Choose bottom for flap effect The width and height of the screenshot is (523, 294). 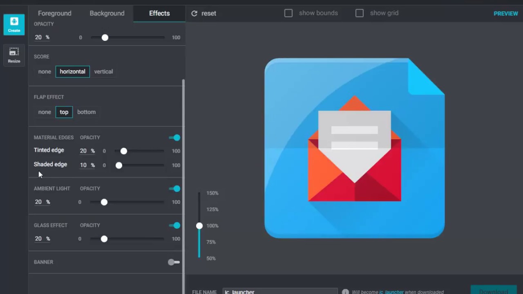[86, 112]
